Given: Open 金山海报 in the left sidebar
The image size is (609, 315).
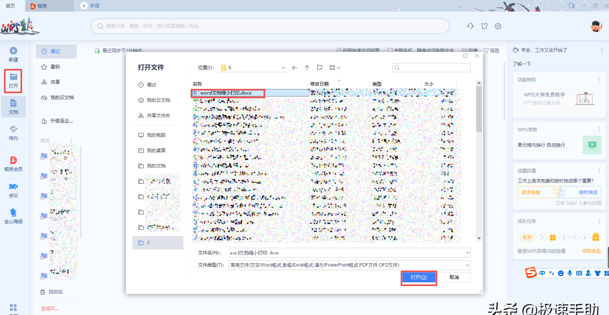Looking at the screenshot, I should coord(13,216).
